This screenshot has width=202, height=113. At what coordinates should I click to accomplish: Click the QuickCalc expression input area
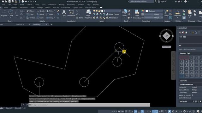[x=190, y=39]
